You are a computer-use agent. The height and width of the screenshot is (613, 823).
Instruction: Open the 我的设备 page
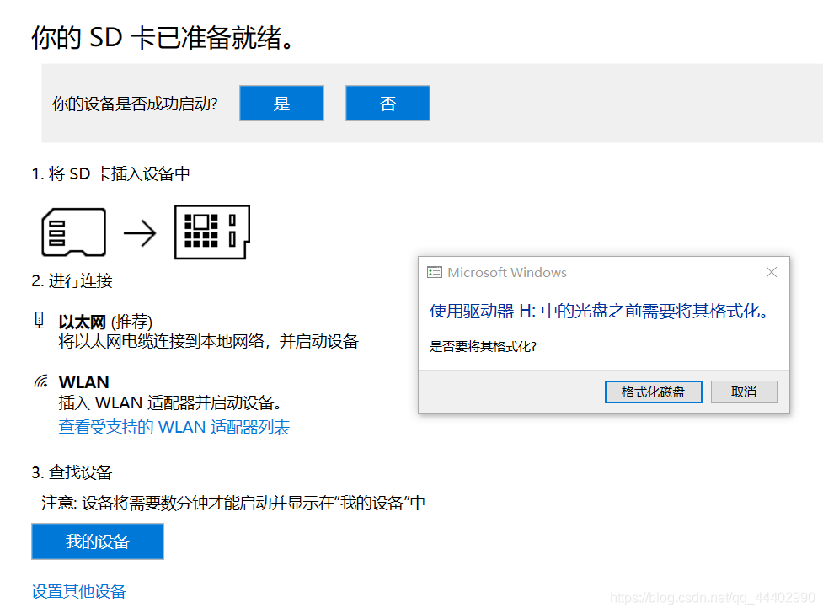tap(97, 541)
